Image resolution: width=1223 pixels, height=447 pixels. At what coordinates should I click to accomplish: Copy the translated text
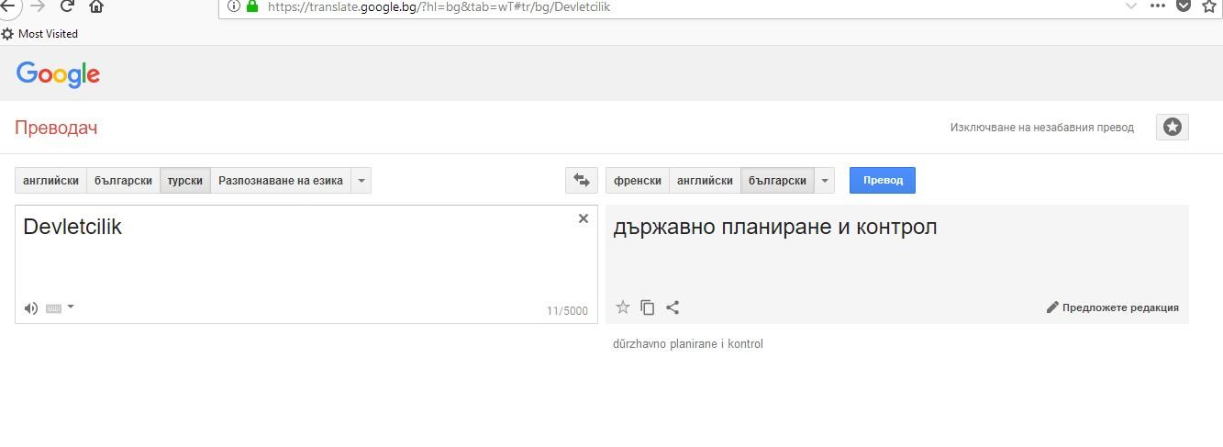[x=648, y=307]
